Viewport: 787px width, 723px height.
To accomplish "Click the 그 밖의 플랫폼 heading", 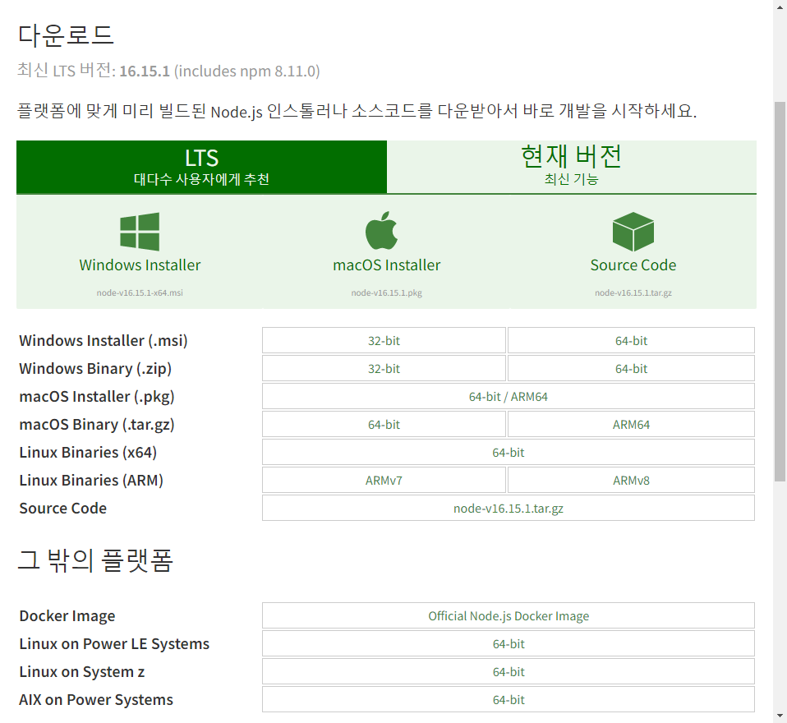I will [95, 560].
